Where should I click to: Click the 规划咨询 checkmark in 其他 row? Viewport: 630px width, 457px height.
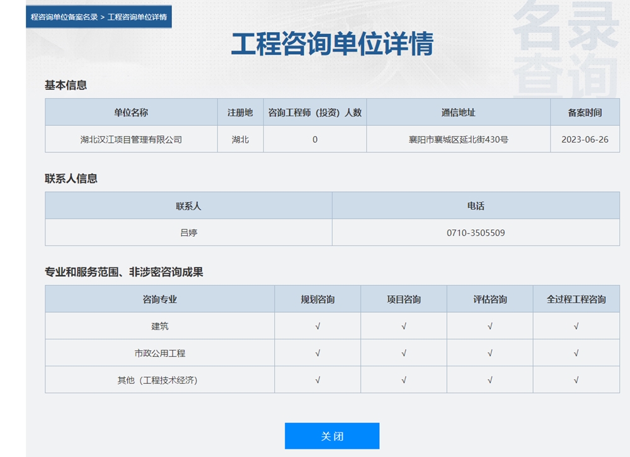(x=318, y=380)
